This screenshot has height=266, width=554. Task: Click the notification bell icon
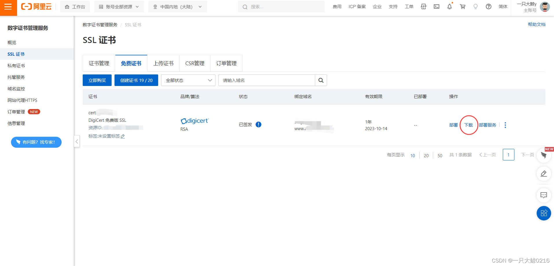tap(449, 7)
